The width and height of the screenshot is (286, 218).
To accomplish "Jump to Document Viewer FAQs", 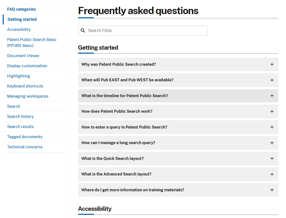I will 23,56.
